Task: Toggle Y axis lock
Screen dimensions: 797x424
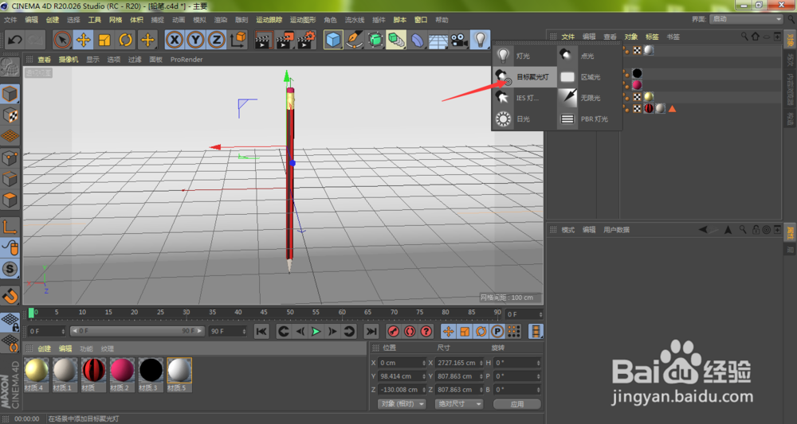Action: tap(196, 40)
